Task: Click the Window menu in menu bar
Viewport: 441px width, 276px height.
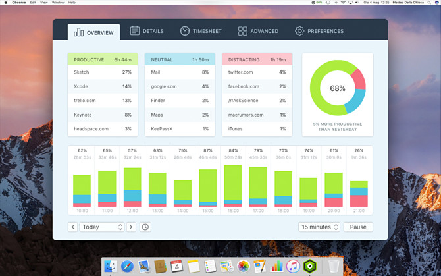Action: [x=58, y=2]
